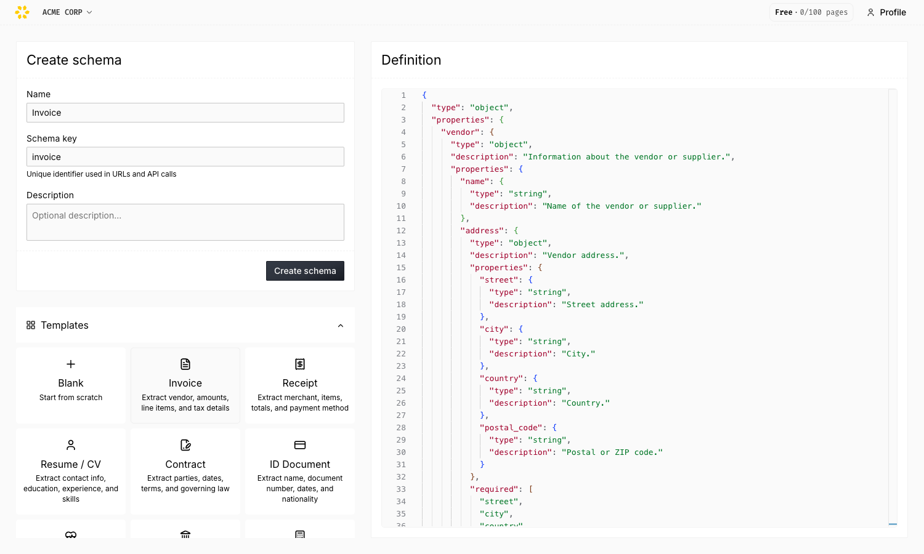Screen dimensions: 924x554
Task: Choose the Receipt template title
Action: [300, 383]
